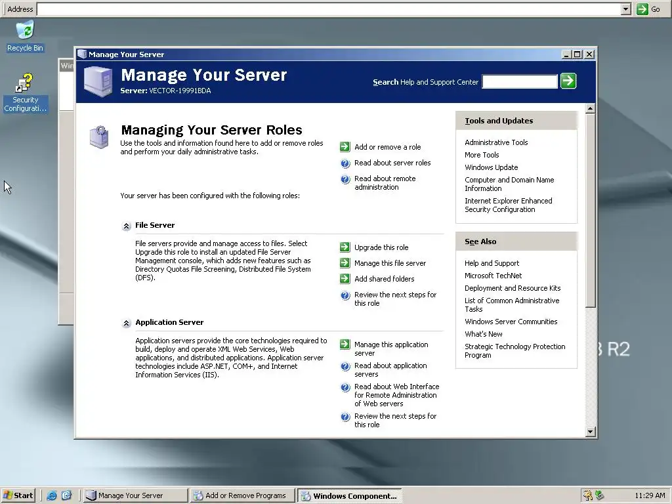672x504 pixels.
Task: Click the scrollbar up arrow in Manage Your Server
Action: [590, 108]
